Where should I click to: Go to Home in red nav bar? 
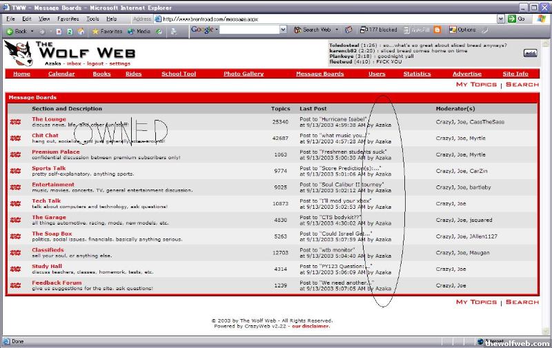[21, 74]
